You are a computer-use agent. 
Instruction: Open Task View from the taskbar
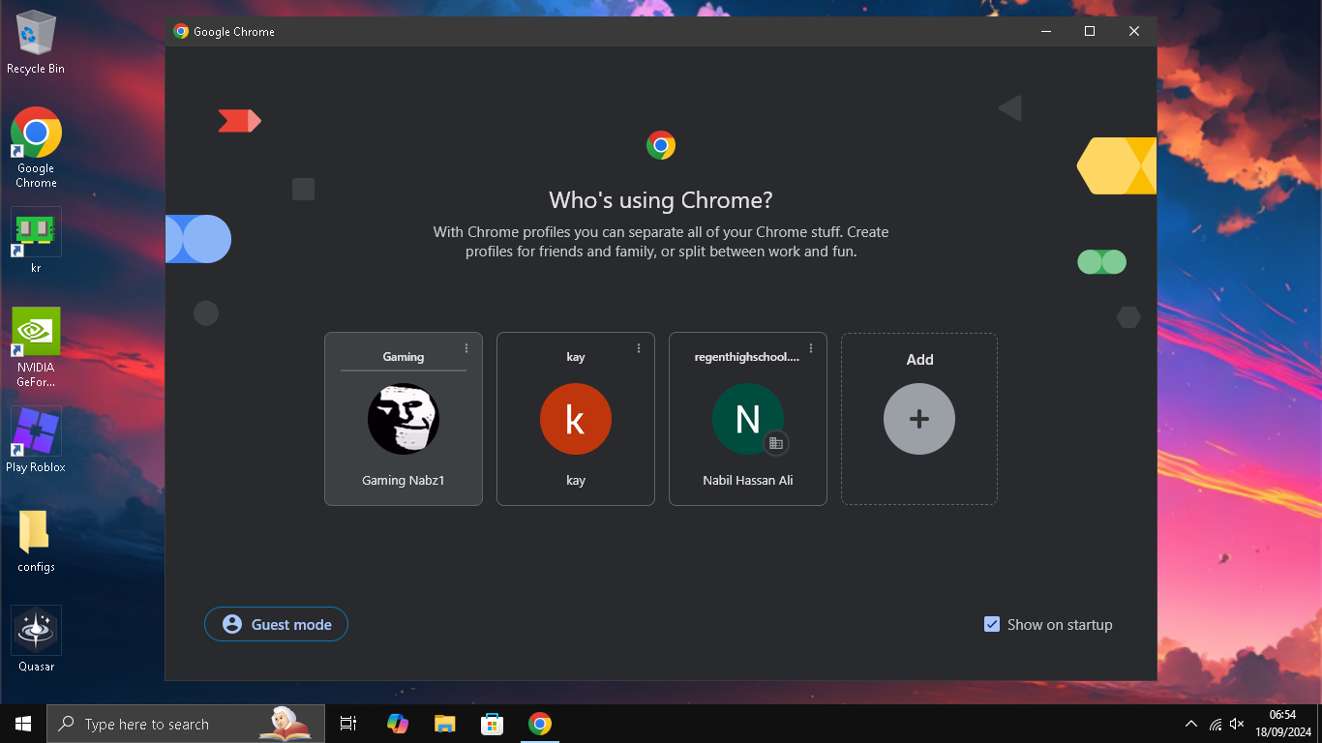coord(348,724)
